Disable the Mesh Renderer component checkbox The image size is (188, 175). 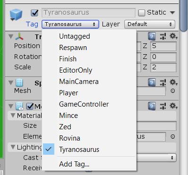30,107
